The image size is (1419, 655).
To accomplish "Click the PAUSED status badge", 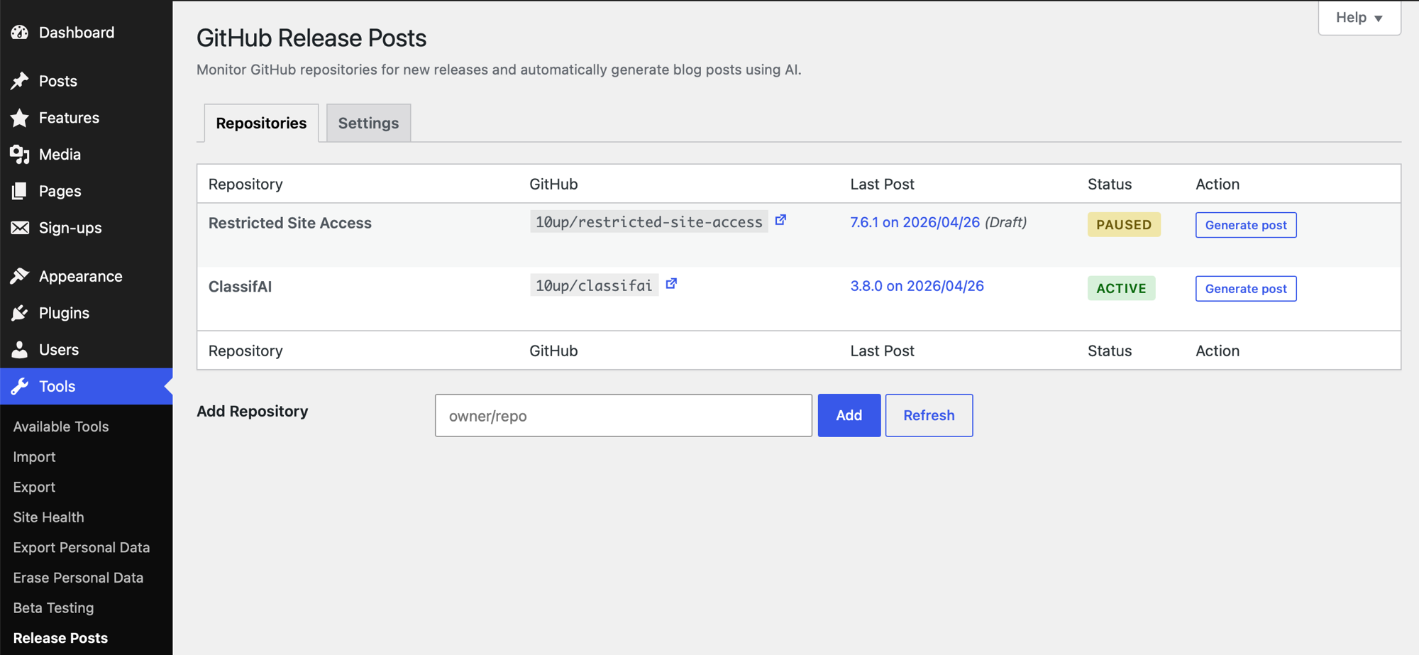I will 1124,224.
